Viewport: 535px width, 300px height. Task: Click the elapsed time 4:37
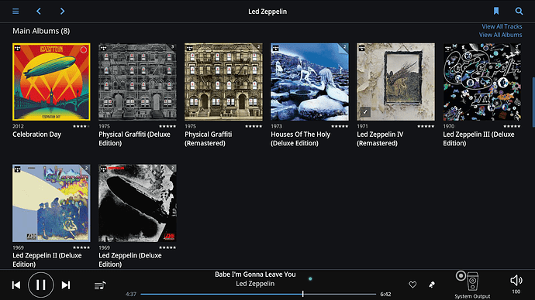click(x=131, y=295)
